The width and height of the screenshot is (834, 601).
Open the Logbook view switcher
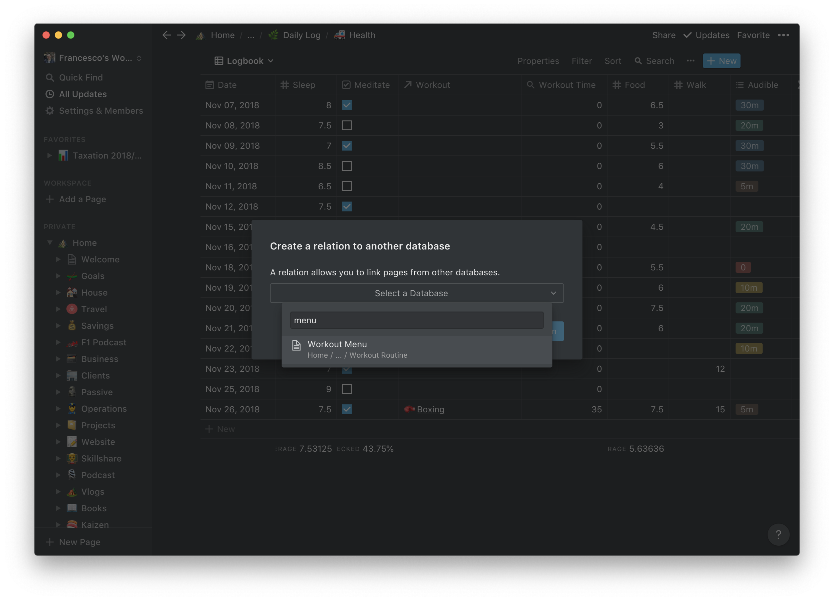[x=244, y=61]
